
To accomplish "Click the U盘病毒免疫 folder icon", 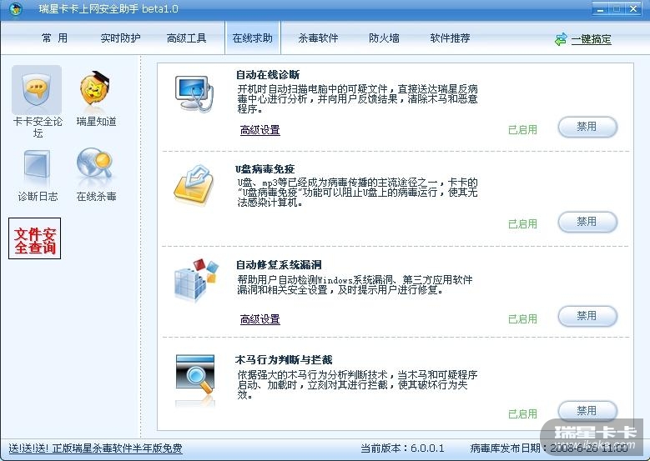I will tap(194, 185).
